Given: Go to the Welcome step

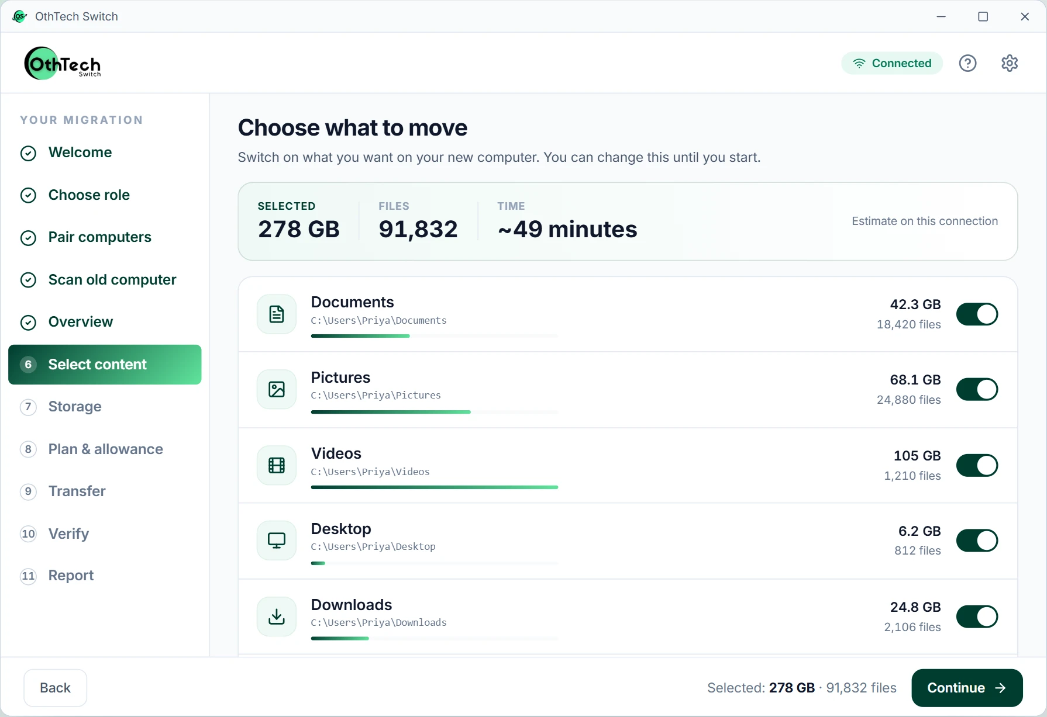Looking at the screenshot, I should coord(105,153).
